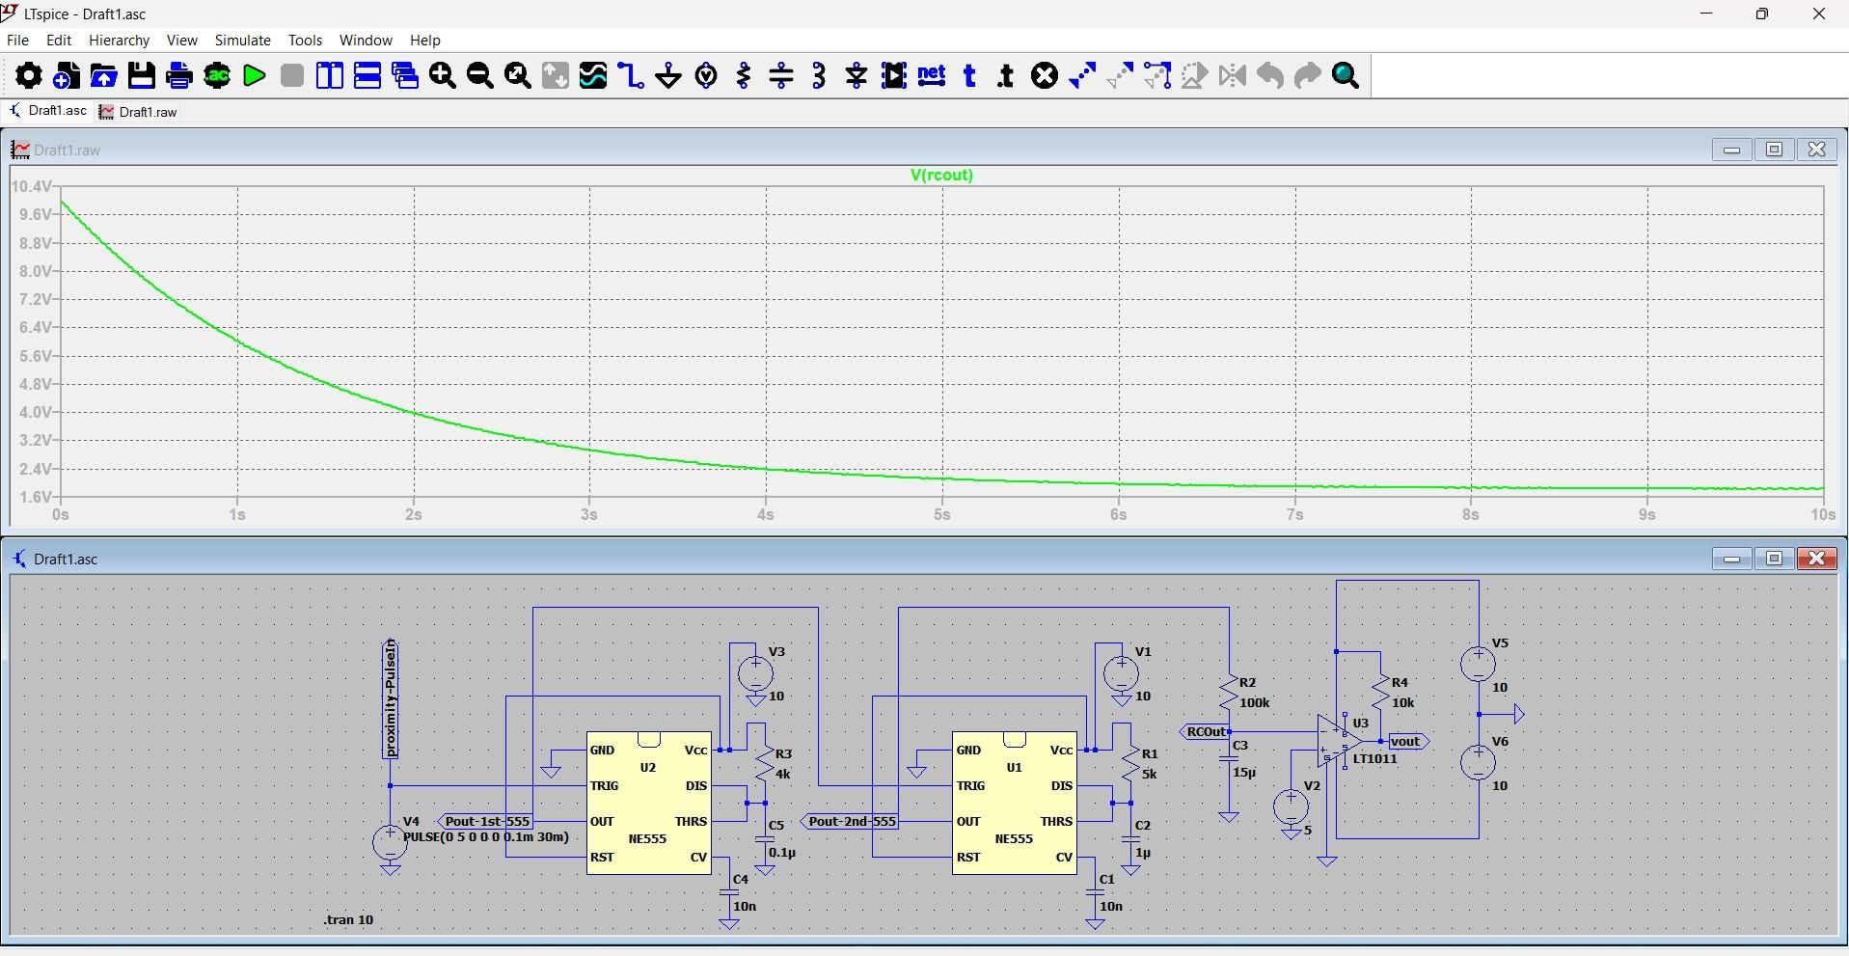The image size is (1849, 956).
Task: Open the Tools menu
Action: pos(305,41)
